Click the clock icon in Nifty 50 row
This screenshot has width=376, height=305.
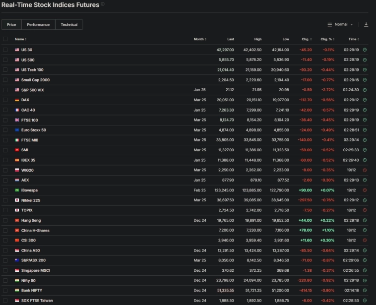[365, 280]
